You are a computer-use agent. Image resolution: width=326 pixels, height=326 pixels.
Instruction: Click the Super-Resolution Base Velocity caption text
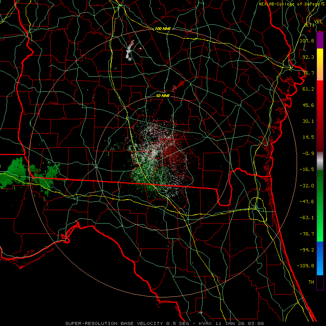tap(165, 323)
